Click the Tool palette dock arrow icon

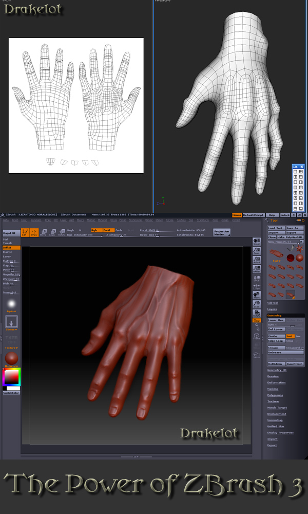pyautogui.click(x=303, y=221)
